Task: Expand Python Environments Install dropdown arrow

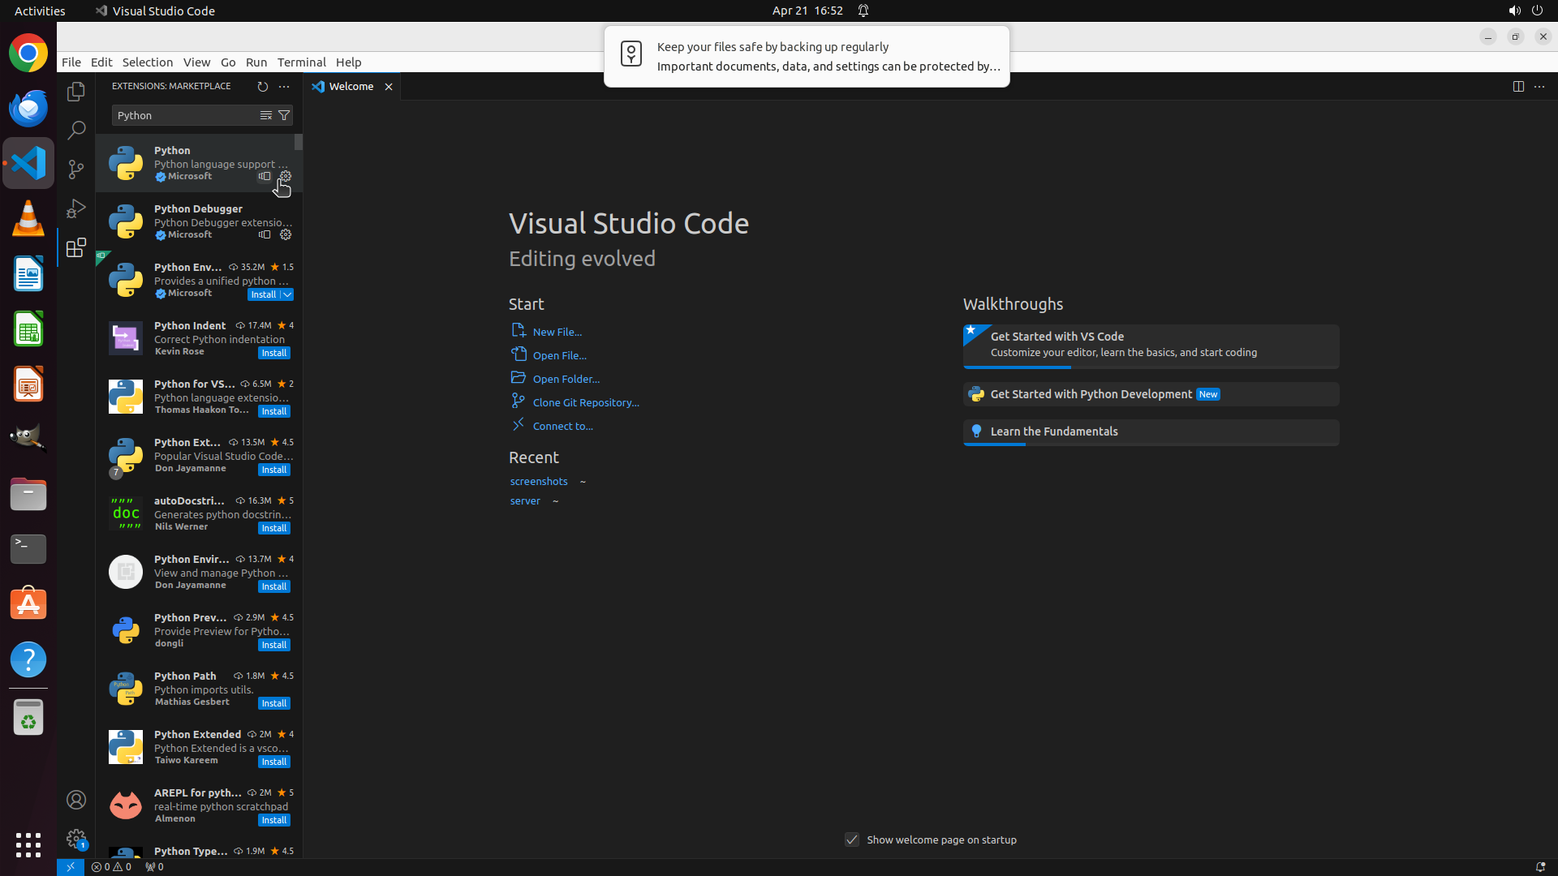Action: [x=287, y=294]
